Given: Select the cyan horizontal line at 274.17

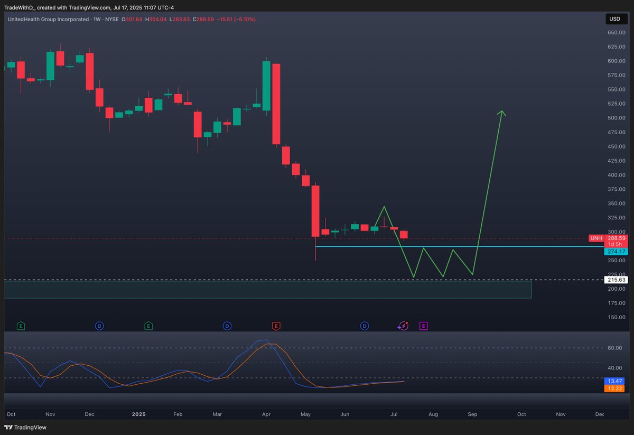Looking at the screenshot, I should click(x=459, y=247).
